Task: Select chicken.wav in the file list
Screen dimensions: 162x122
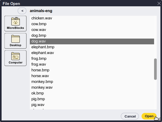Action: 92,18
